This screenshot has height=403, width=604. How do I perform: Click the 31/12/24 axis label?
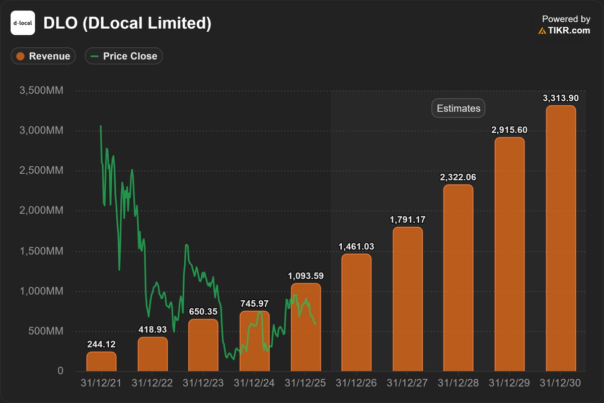pos(255,383)
